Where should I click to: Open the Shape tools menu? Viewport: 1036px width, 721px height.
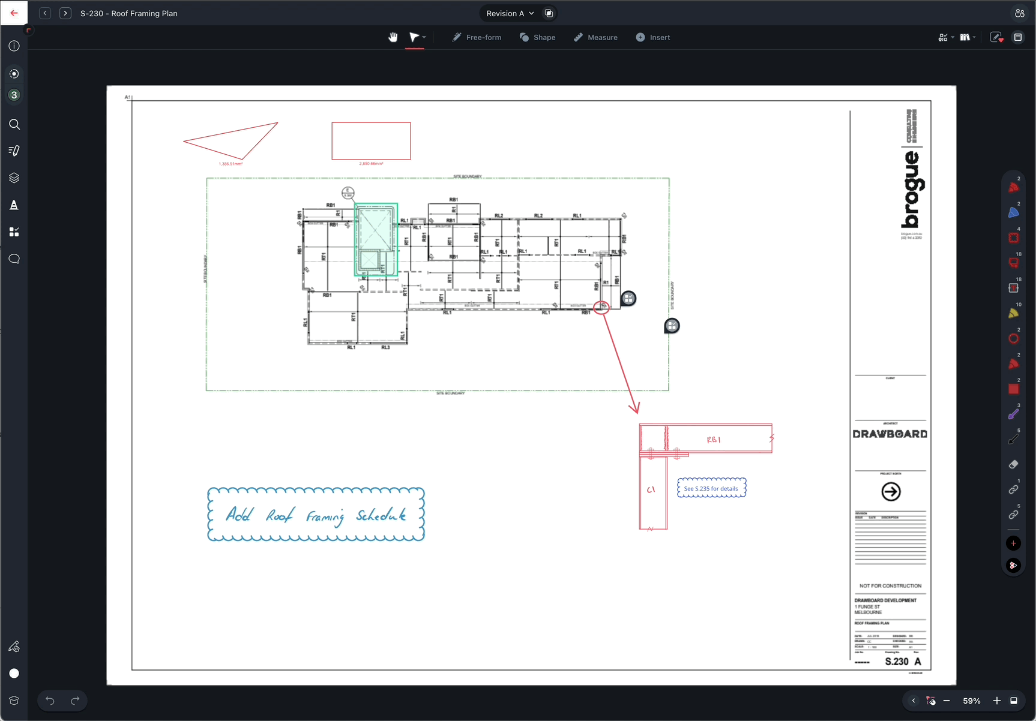point(538,37)
